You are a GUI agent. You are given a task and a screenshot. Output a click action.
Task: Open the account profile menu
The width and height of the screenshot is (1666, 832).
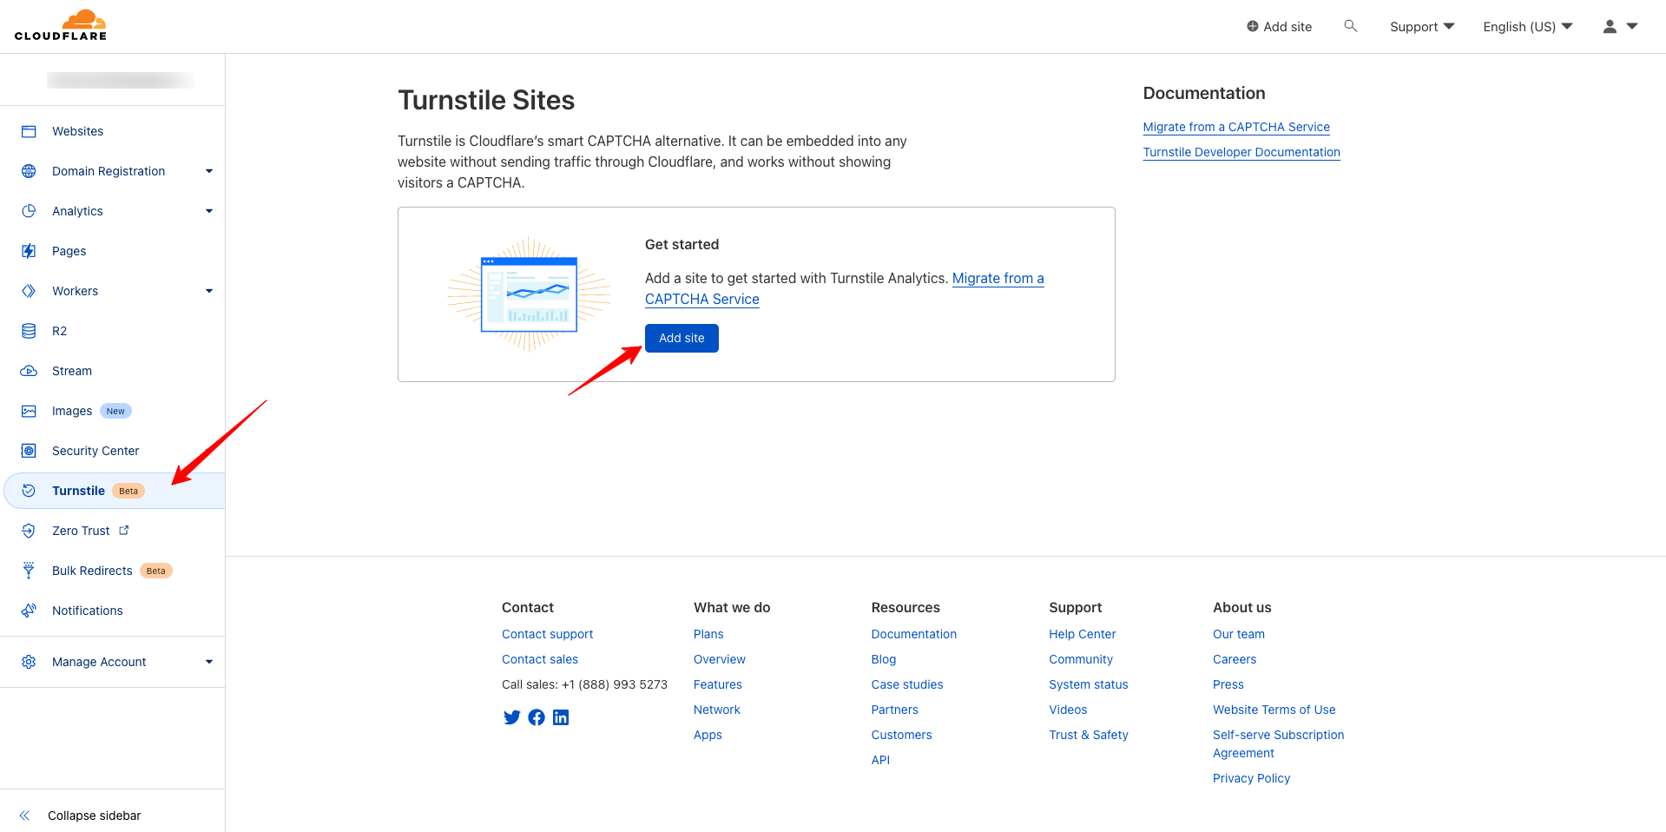(x=1620, y=26)
